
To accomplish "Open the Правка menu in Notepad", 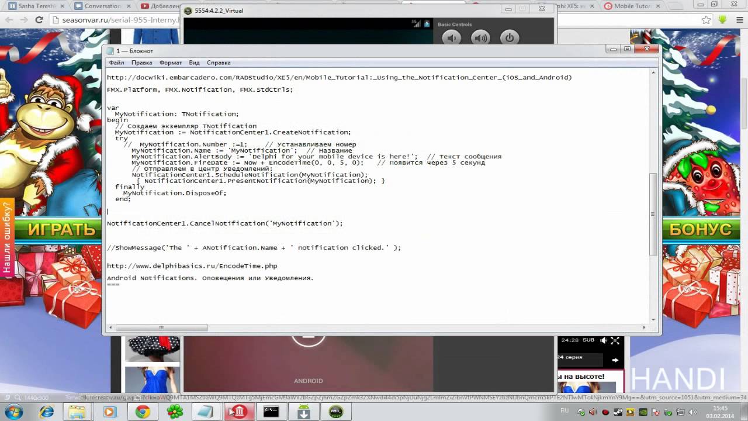I will pos(141,63).
